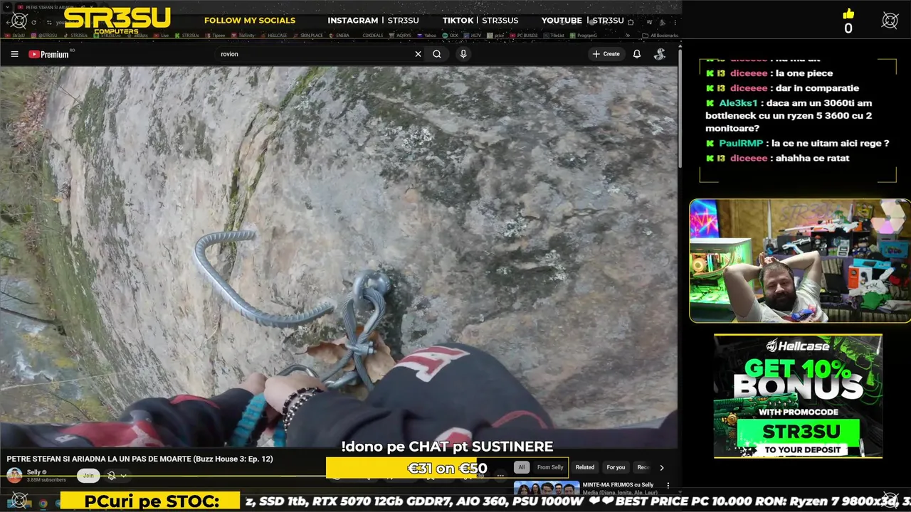Join the Selly channel membership
This screenshot has width=911, height=512.
(88, 476)
